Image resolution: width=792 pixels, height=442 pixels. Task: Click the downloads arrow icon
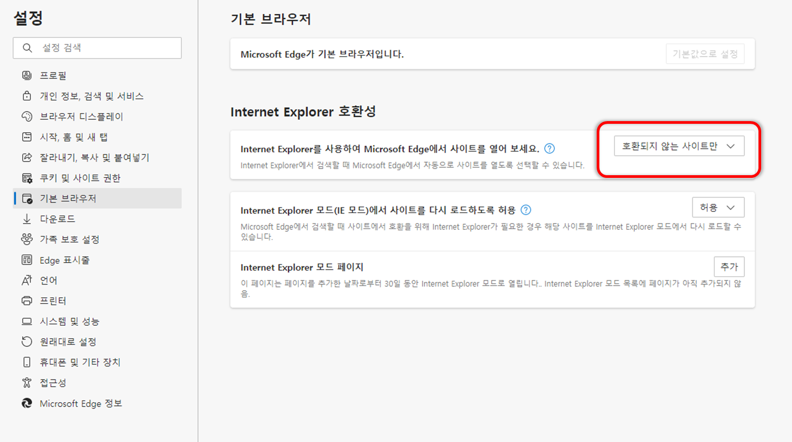point(27,219)
